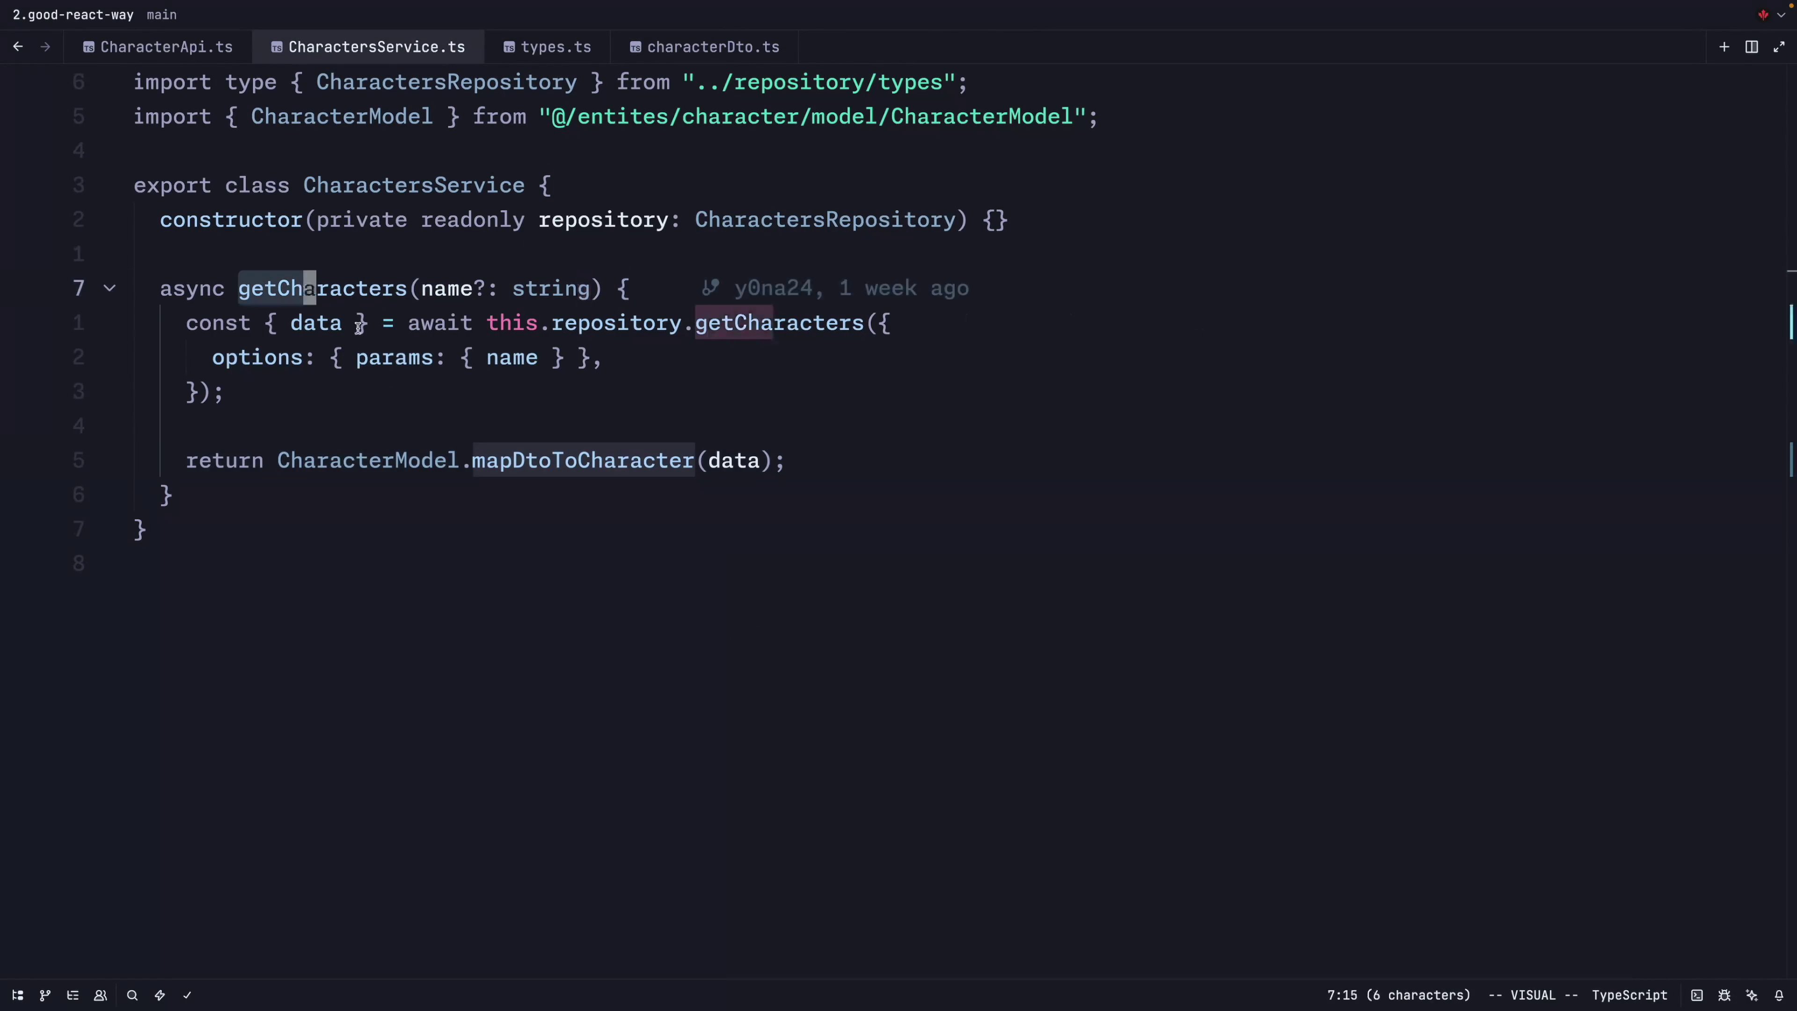1797x1011 pixels.
Task: Open the main branch switcher
Action: click(161, 15)
